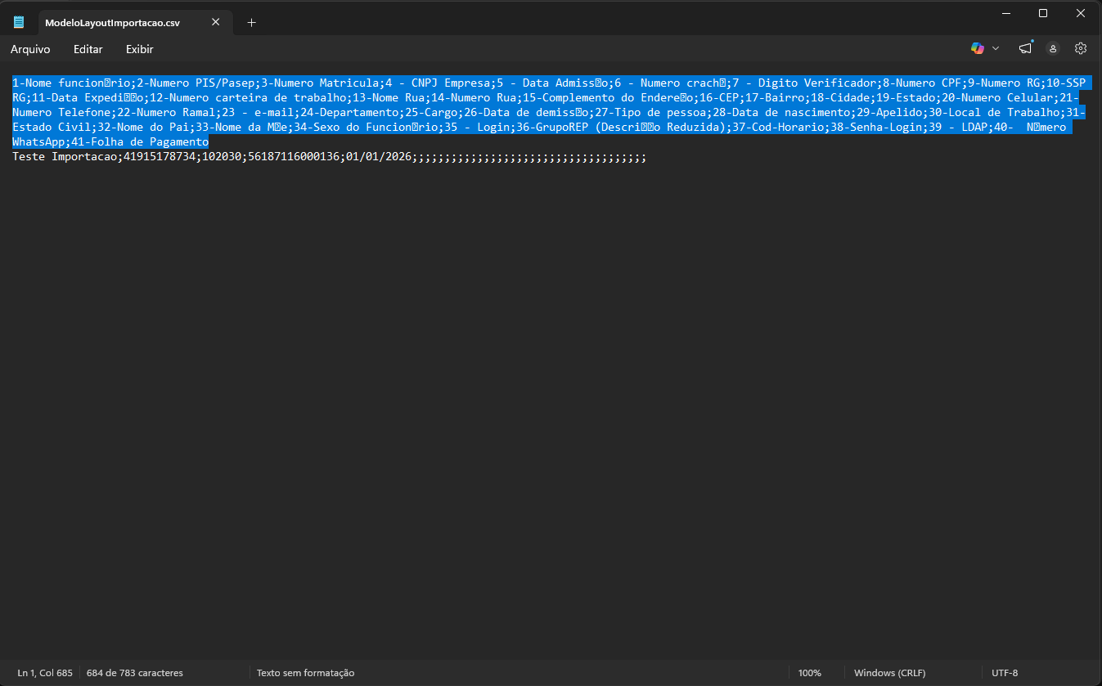Minimize the Notepad window
Viewport: 1102px width, 686px height.
(x=1005, y=12)
